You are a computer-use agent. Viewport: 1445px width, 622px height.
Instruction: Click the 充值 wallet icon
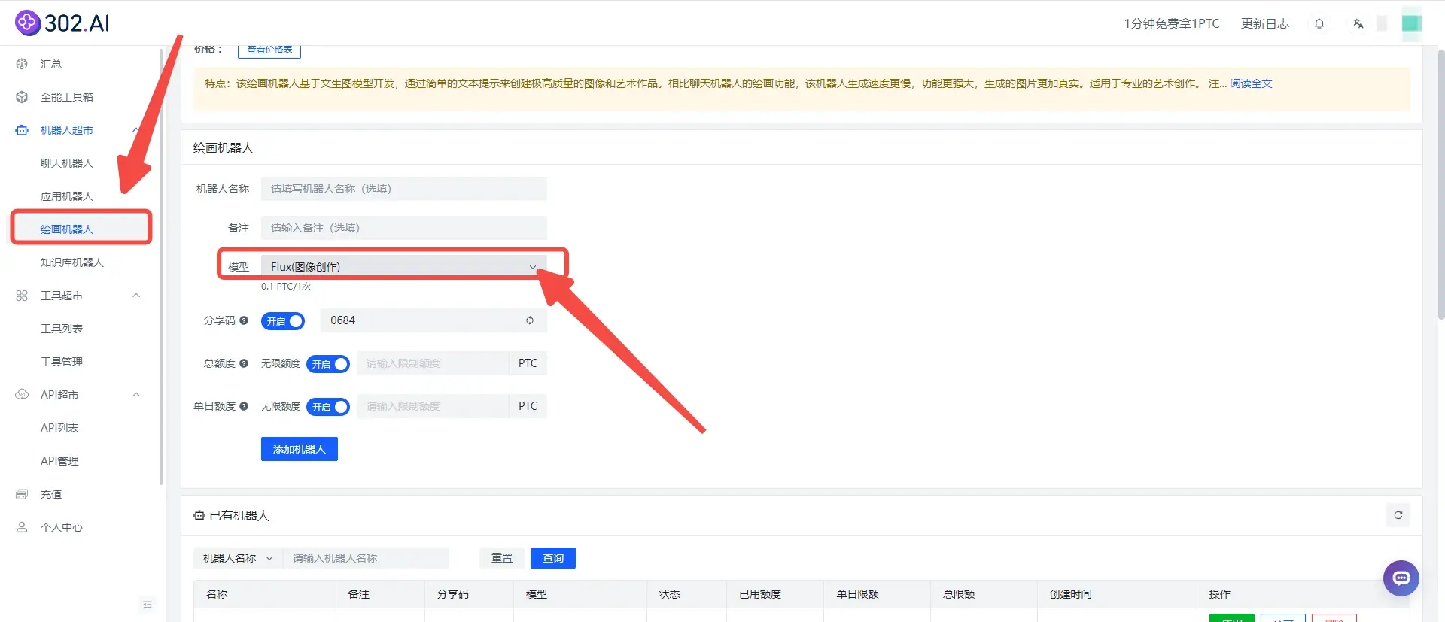22,494
